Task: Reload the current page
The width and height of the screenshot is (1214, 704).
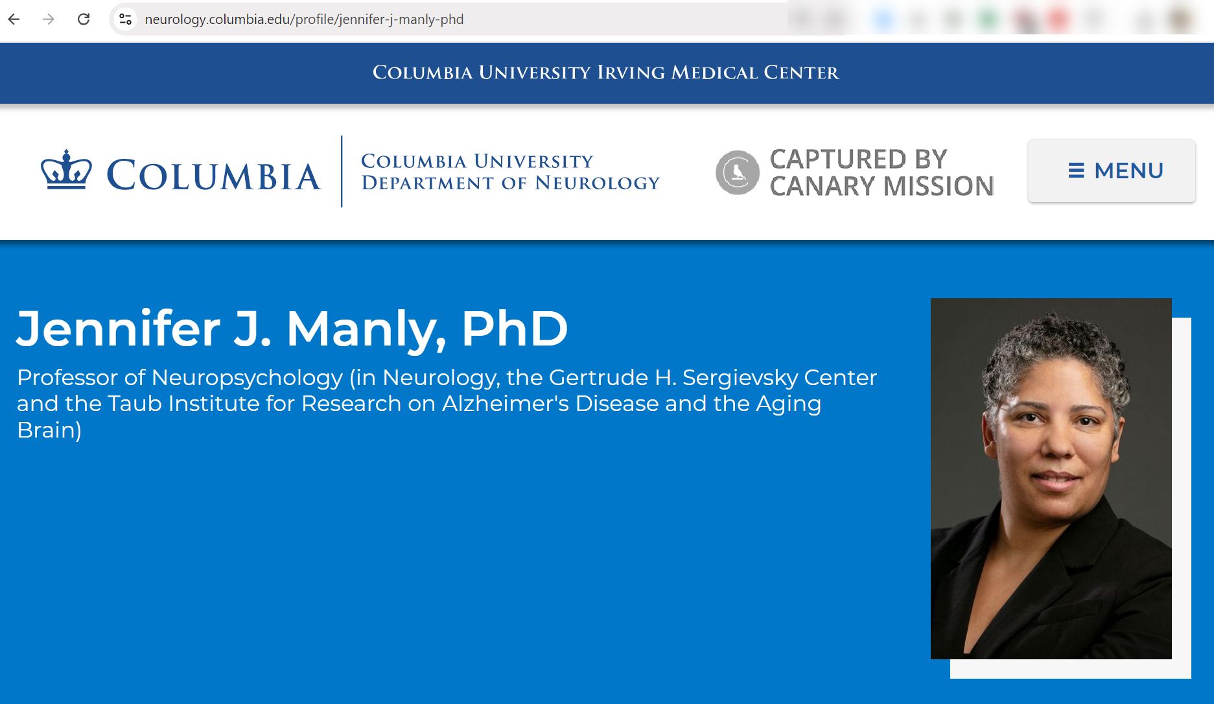Action: click(84, 19)
